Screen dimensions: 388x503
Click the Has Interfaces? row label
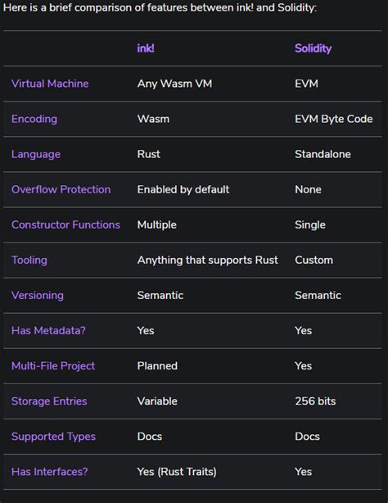[49, 472]
